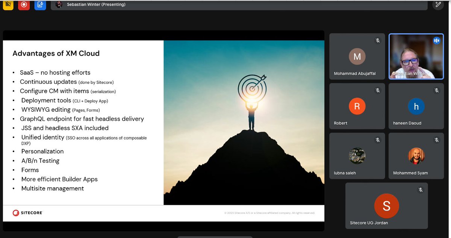Click the Deployment tools bullet

point(65,100)
